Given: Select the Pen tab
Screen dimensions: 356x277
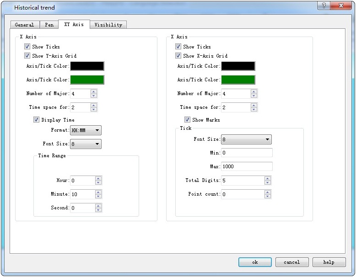Looking at the screenshot, I should (x=49, y=25).
